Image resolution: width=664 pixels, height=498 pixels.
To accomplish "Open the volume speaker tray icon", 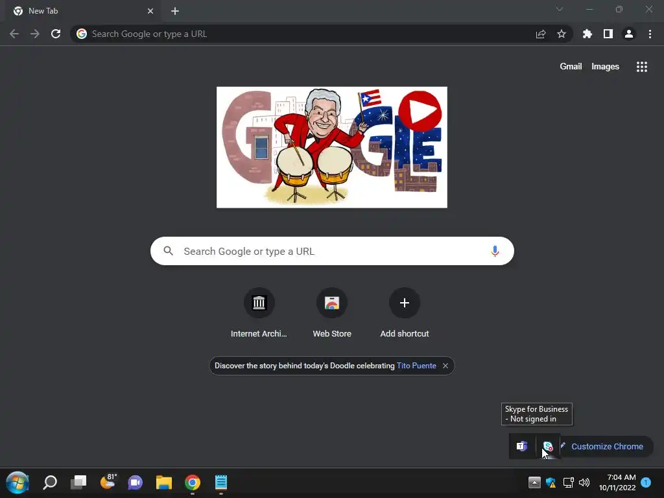I will tap(584, 482).
